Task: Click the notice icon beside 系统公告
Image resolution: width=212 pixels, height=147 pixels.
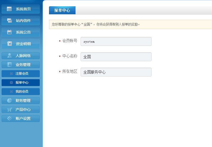Action: click(x=9, y=32)
